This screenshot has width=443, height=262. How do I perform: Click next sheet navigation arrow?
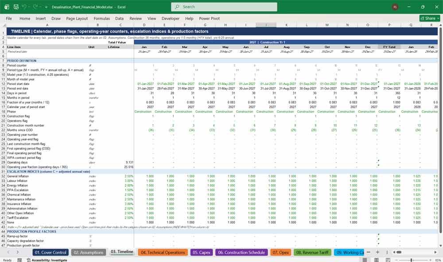18,252
